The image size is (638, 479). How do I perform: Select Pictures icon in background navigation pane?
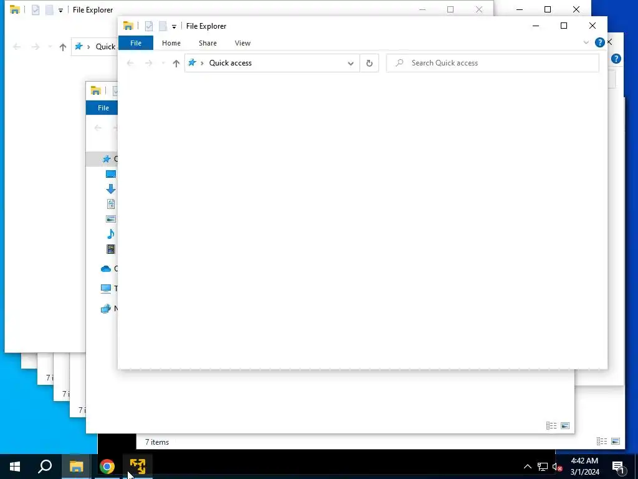click(x=111, y=219)
